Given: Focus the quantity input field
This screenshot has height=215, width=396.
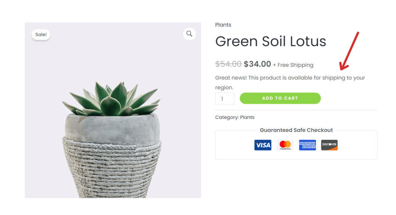Looking at the screenshot, I should (x=224, y=99).
